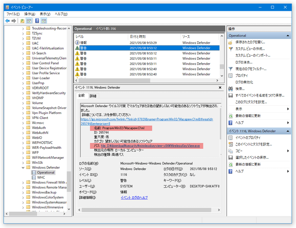Open the ファイル(F) menu
Image resolution: width=296 pixels, height=228 pixels.
click(x=13, y=14)
